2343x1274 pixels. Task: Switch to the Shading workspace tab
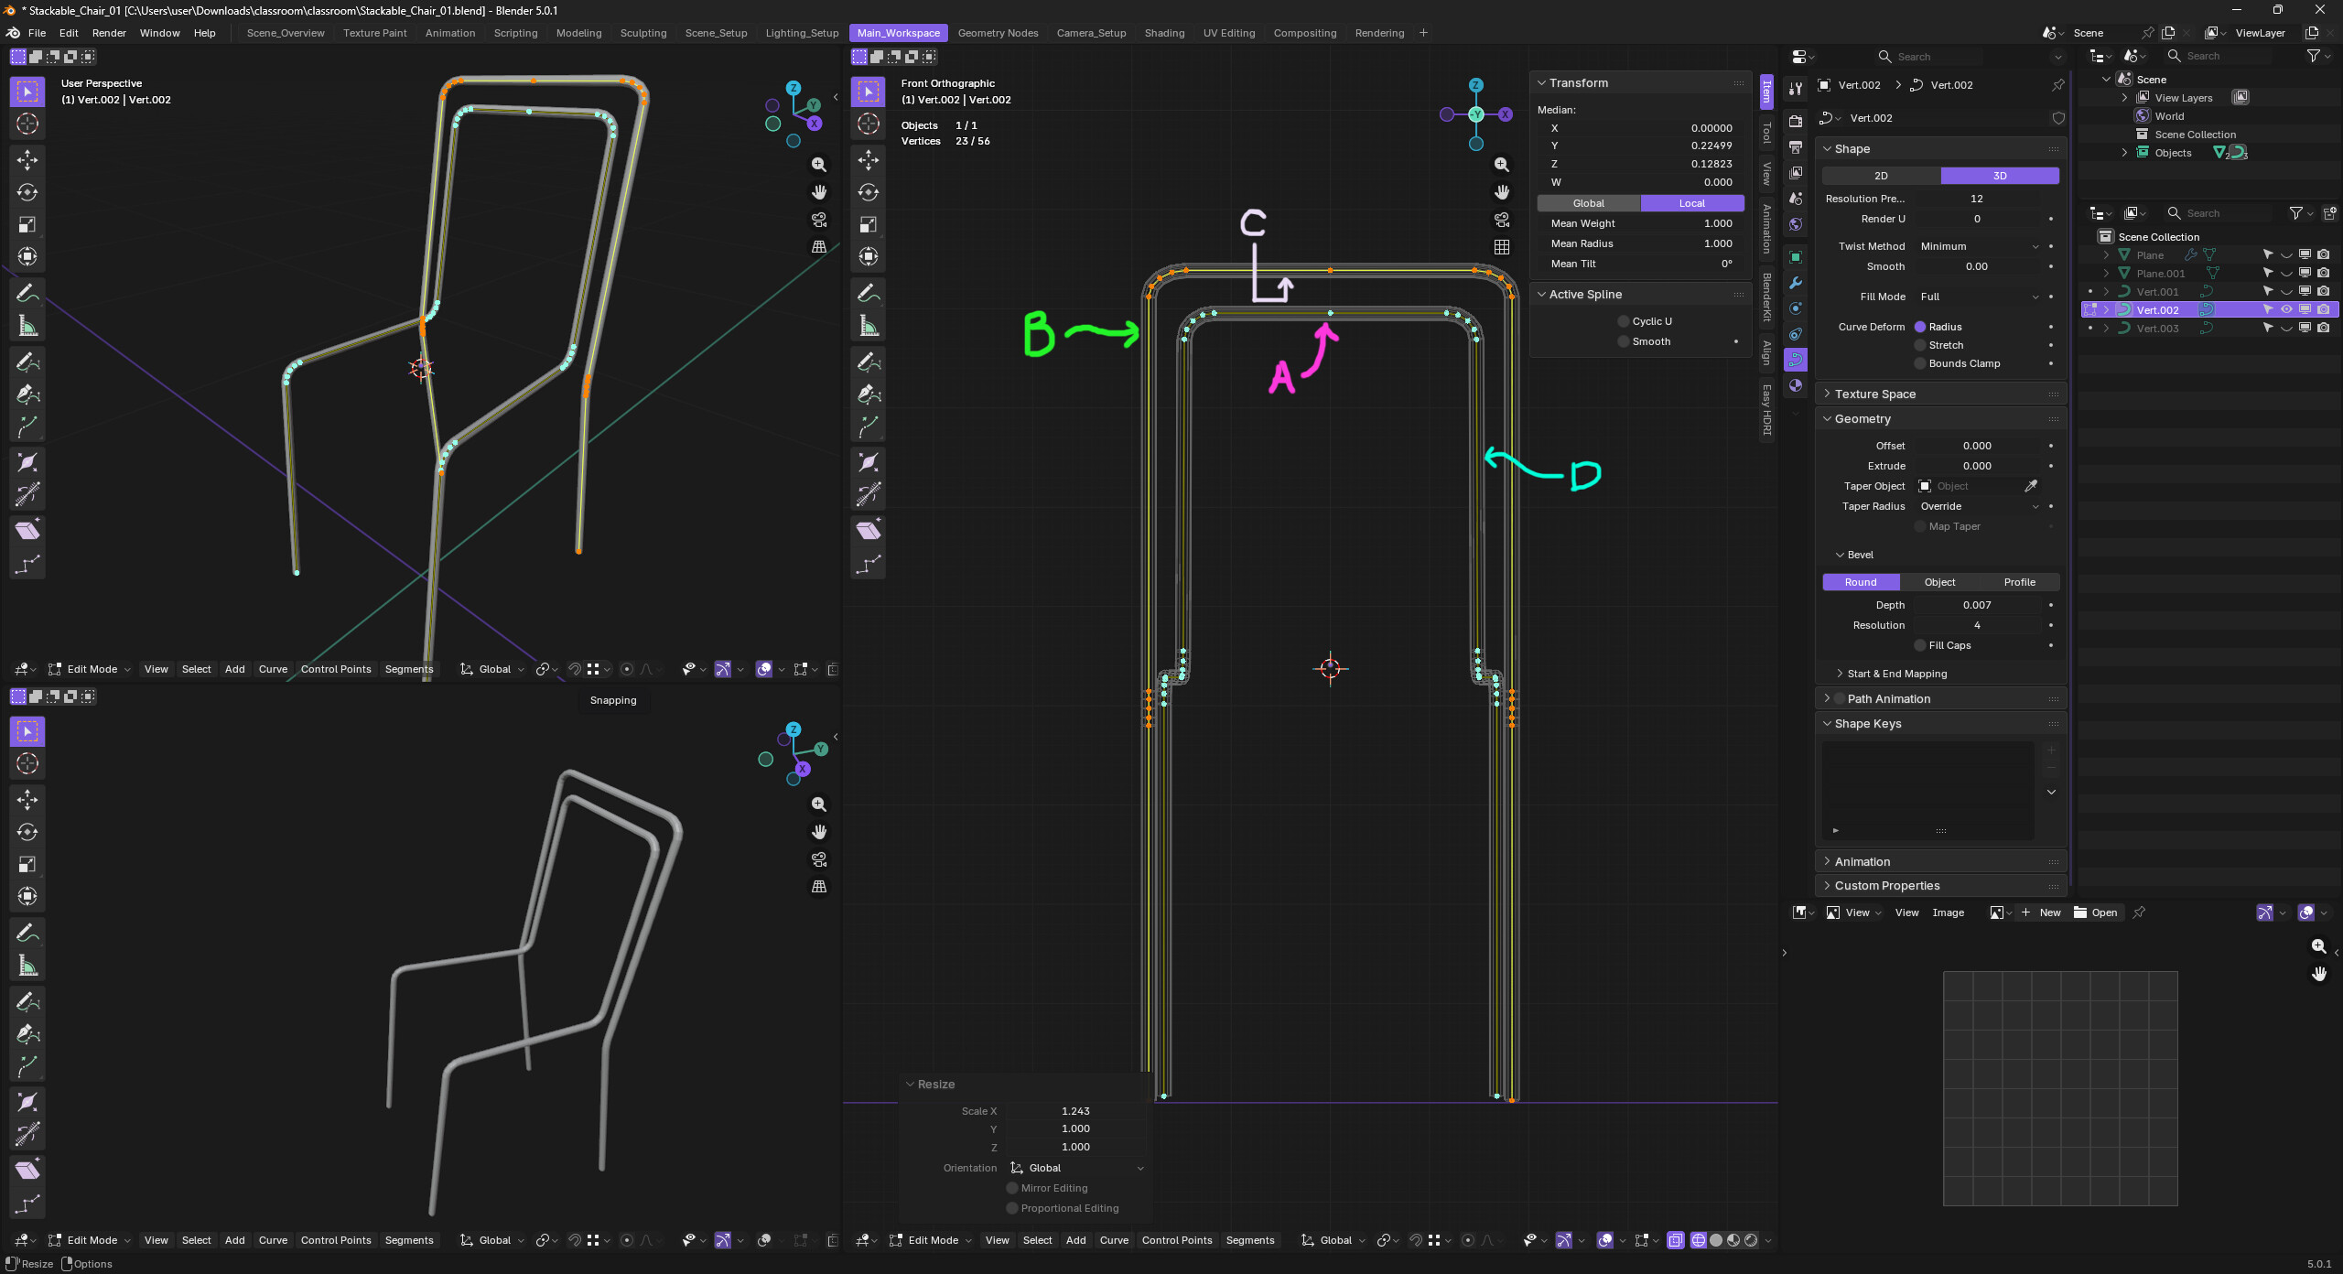click(1164, 33)
